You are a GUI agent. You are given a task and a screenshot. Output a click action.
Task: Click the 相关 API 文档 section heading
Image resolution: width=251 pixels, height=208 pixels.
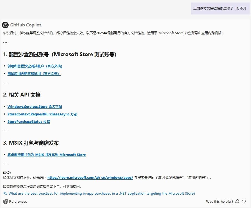22,95
